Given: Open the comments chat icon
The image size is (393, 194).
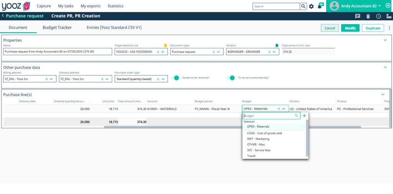Looking at the screenshot, I should (x=358, y=16).
